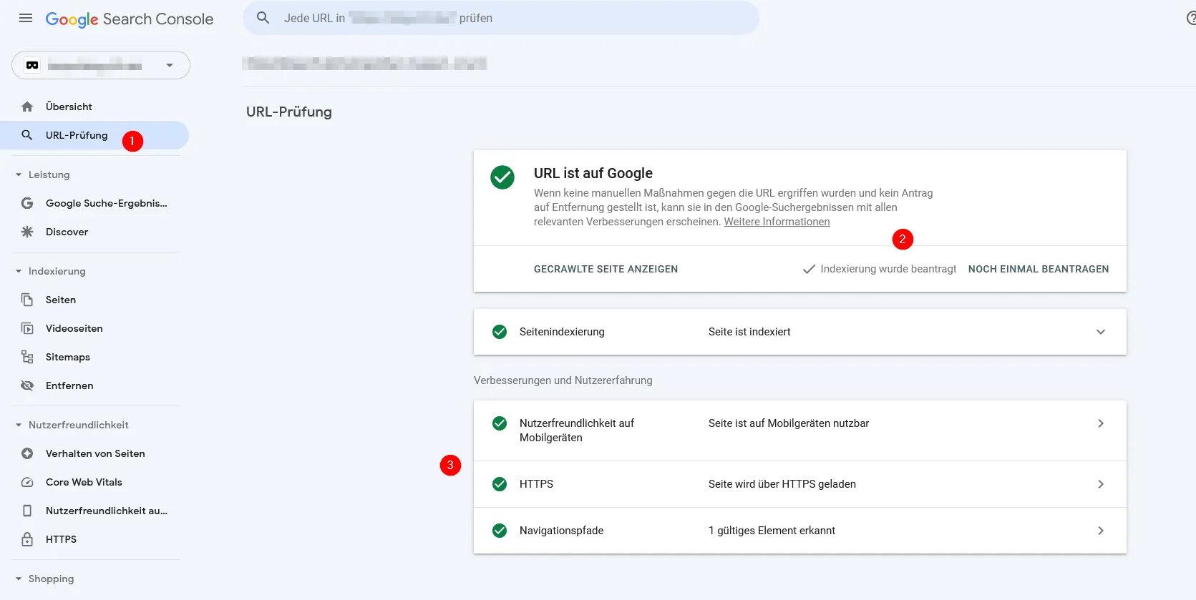Collapse the Nutzerfreundlichkeit section
This screenshot has width=1196, height=600.
tap(19, 425)
